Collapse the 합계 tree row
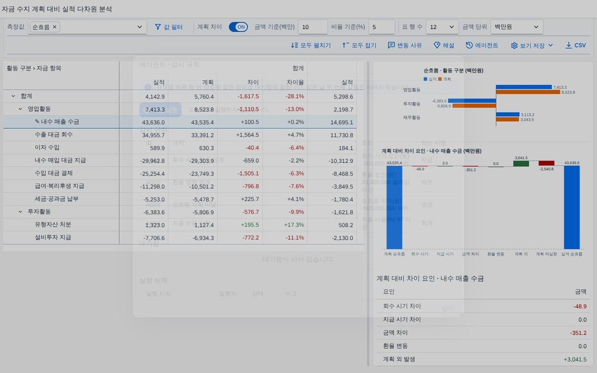Image resolution: width=597 pixels, height=373 pixels. coord(13,96)
